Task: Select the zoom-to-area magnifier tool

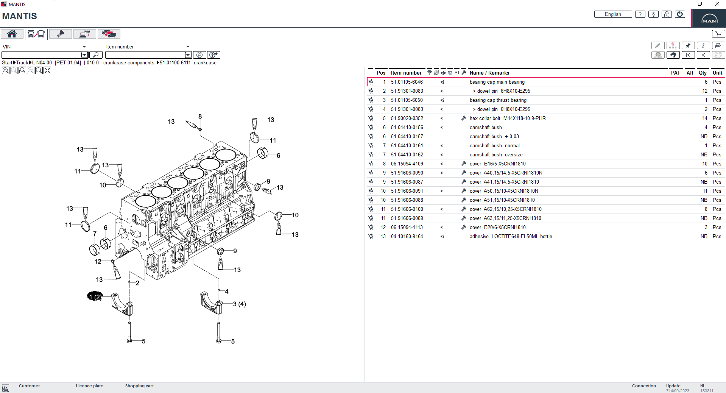Action: click(22, 70)
